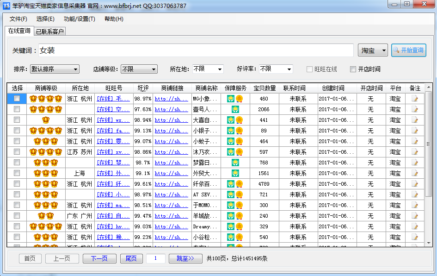Click the page number input box
This screenshot has height=276, width=437.
(156, 258)
